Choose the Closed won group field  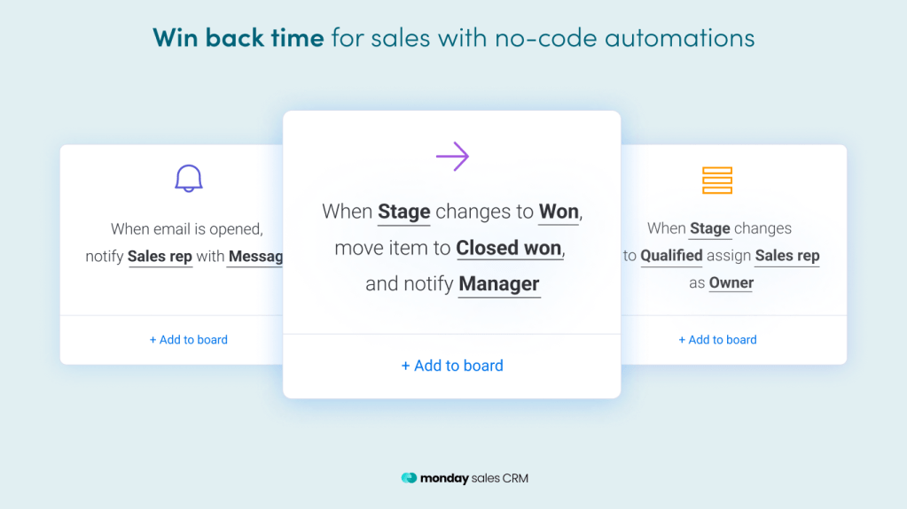point(509,248)
